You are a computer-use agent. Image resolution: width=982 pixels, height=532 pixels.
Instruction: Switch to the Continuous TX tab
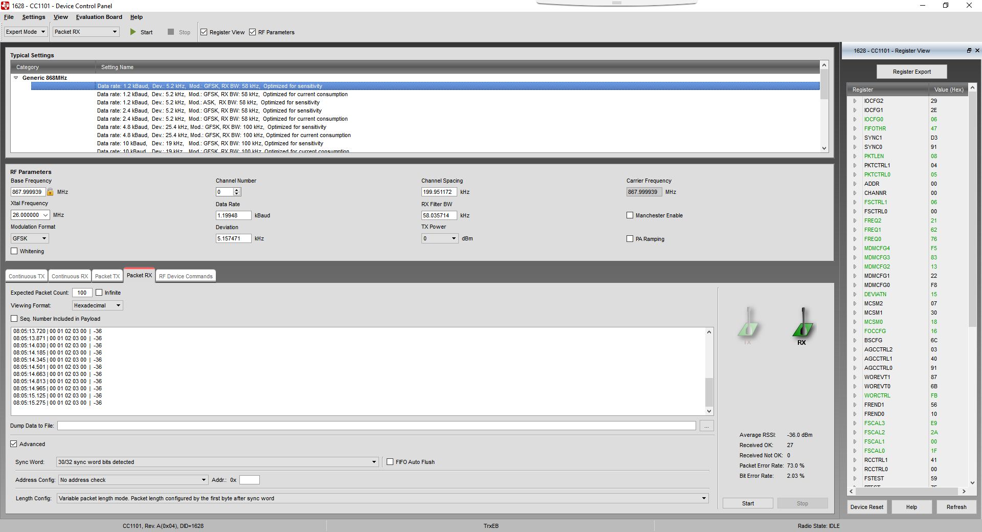27,276
